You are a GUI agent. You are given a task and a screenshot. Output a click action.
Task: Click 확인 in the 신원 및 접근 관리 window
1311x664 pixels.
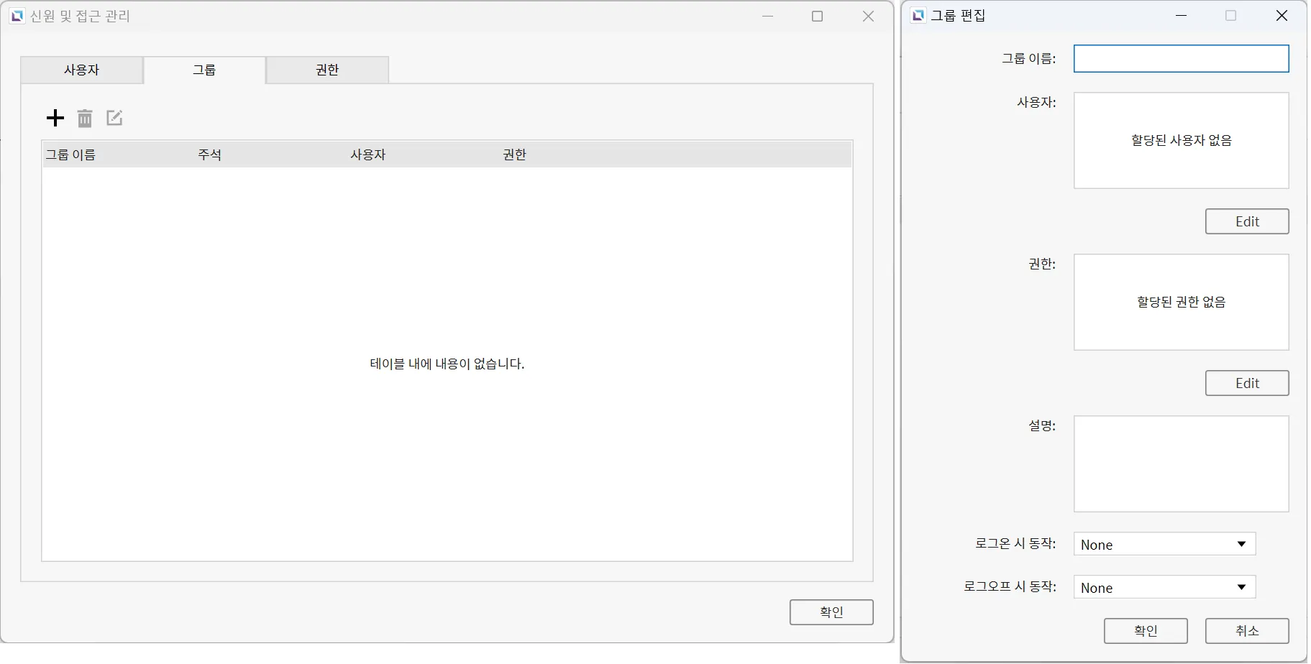pos(831,612)
